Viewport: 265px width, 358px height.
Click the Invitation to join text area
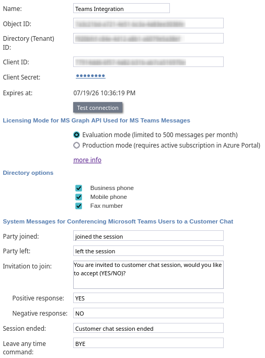pyautogui.click(x=148, y=275)
